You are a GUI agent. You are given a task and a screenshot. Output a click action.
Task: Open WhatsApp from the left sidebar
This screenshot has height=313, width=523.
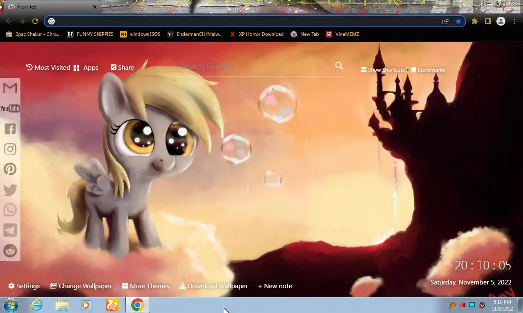[10, 210]
